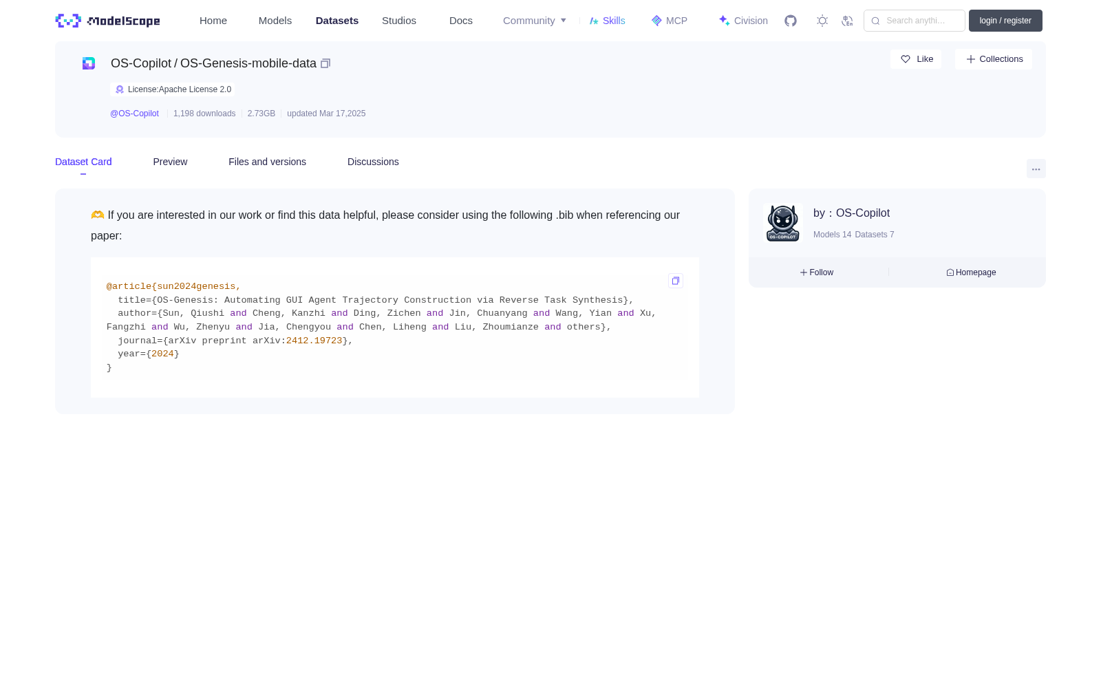
Task: Switch to the Preview tab
Action: pos(170,162)
